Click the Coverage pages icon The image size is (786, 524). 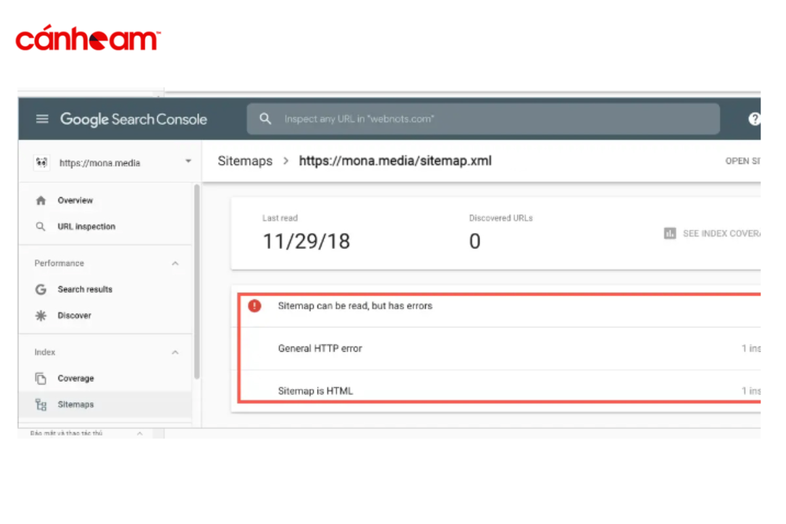click(41, 379)
